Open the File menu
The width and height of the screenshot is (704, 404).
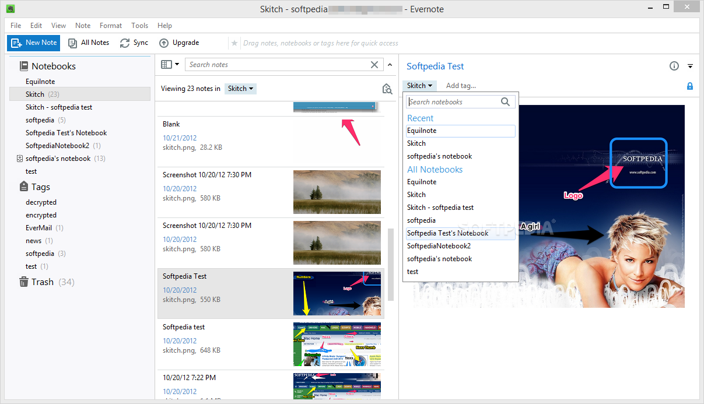pyautogui.click(x=16, y=26)
